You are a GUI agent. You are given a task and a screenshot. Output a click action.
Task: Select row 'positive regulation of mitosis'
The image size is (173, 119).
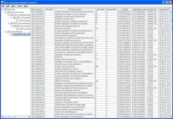(101, 69)
